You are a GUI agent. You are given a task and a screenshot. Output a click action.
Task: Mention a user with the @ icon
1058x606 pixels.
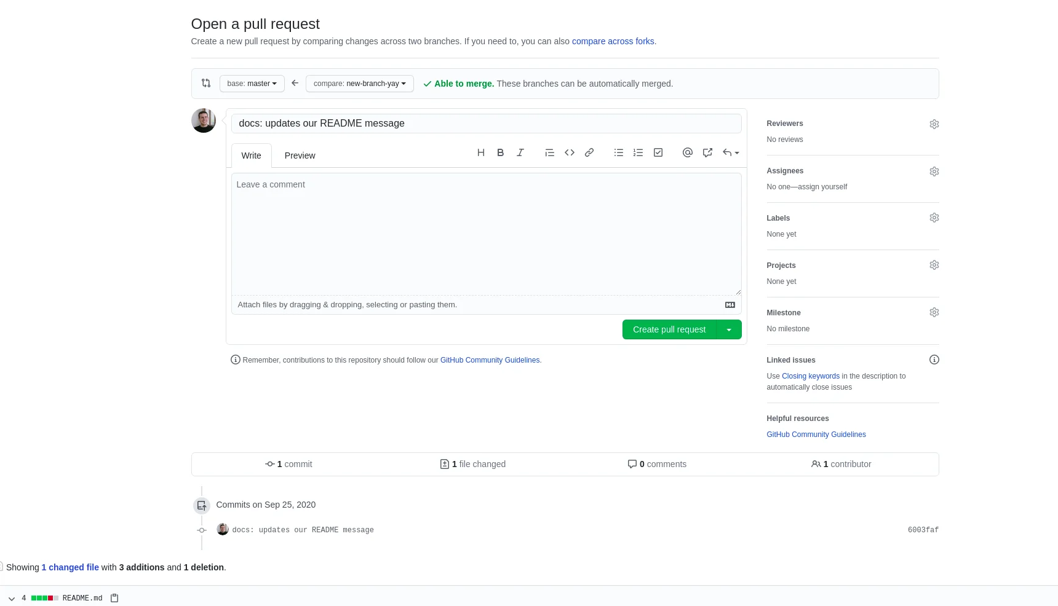click(688, 152)
